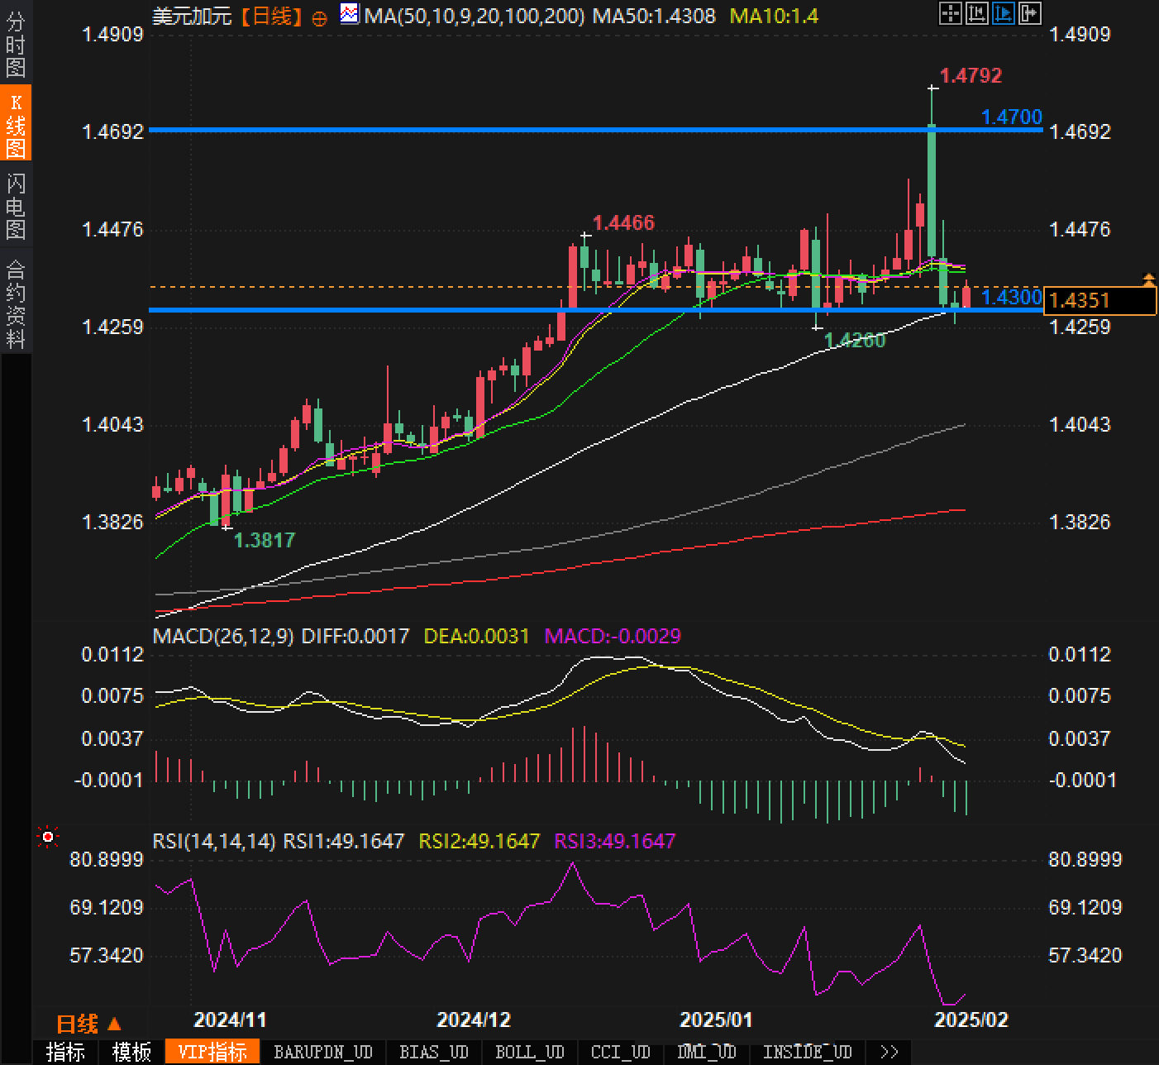Click the RSI3:49.1647 value

point(615,841)
